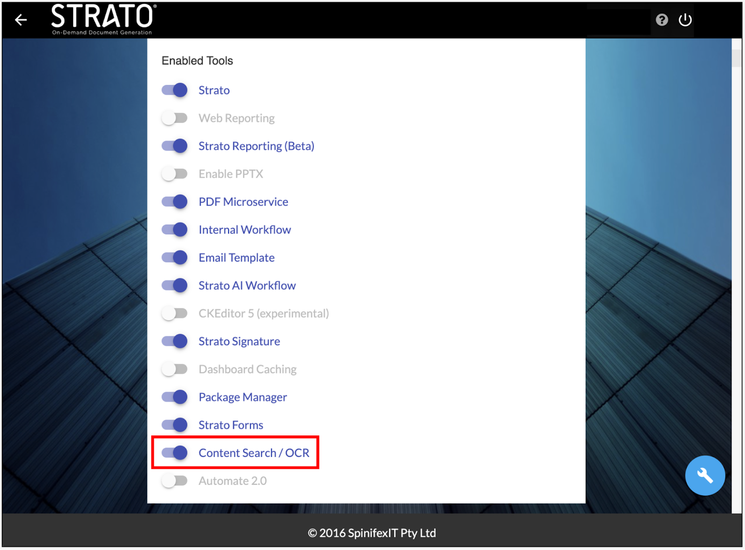Turn off Strato AI Workflow toggle
745x550 pixels.
(x=175, y=286)
